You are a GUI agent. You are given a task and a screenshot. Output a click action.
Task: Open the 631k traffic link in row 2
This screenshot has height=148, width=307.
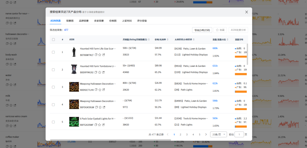(215, 66)
